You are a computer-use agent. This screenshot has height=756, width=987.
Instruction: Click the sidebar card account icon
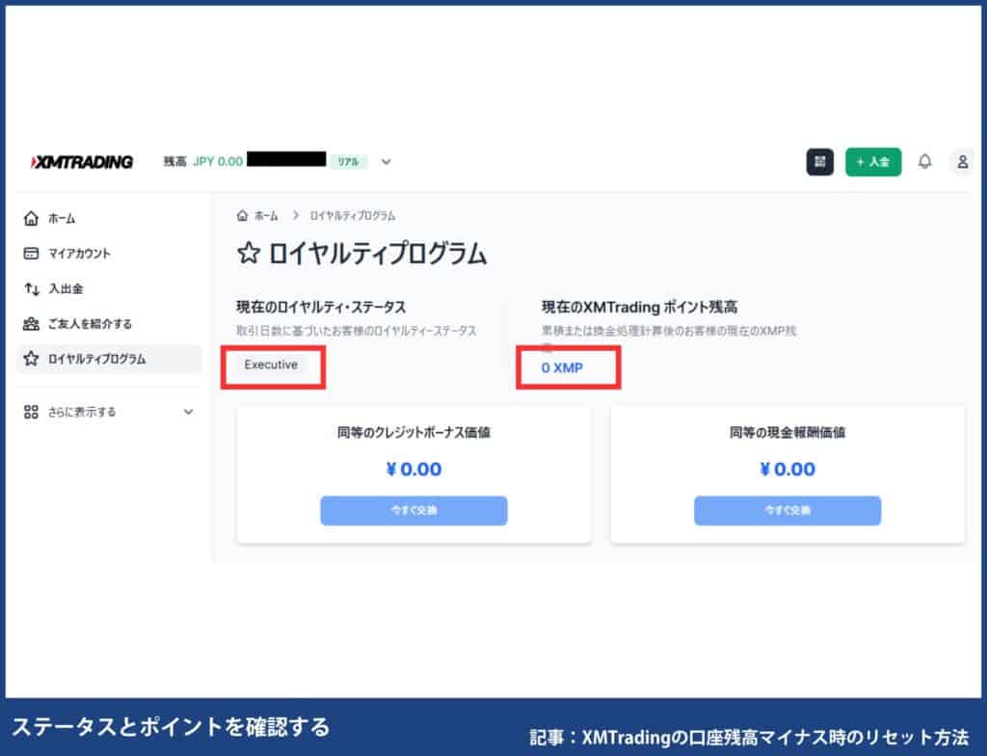pos(31,254)
